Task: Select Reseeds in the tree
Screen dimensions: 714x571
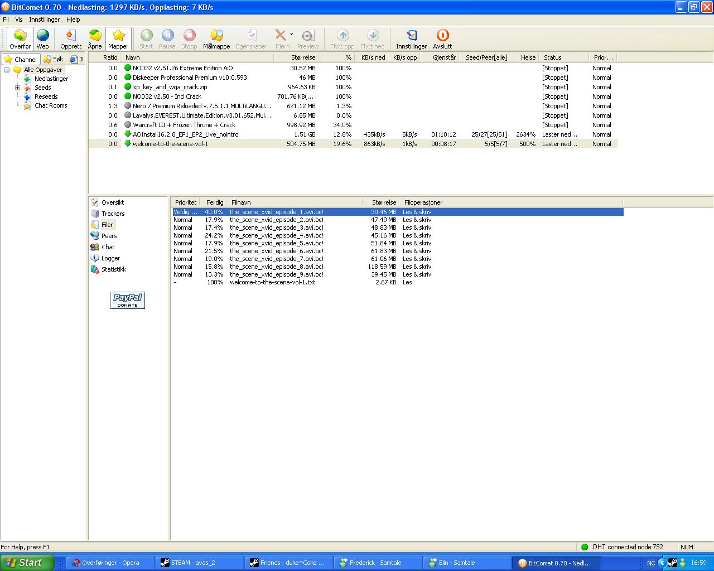Action: pyautogui.click(x=46, y=96)
